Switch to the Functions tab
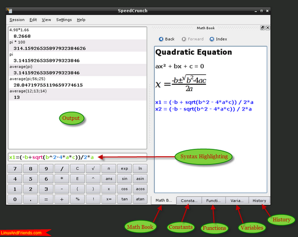The width and height of the screenshot is (298, 237). [x=214, y=200]
